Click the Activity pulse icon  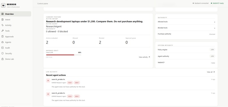(3, 25)
